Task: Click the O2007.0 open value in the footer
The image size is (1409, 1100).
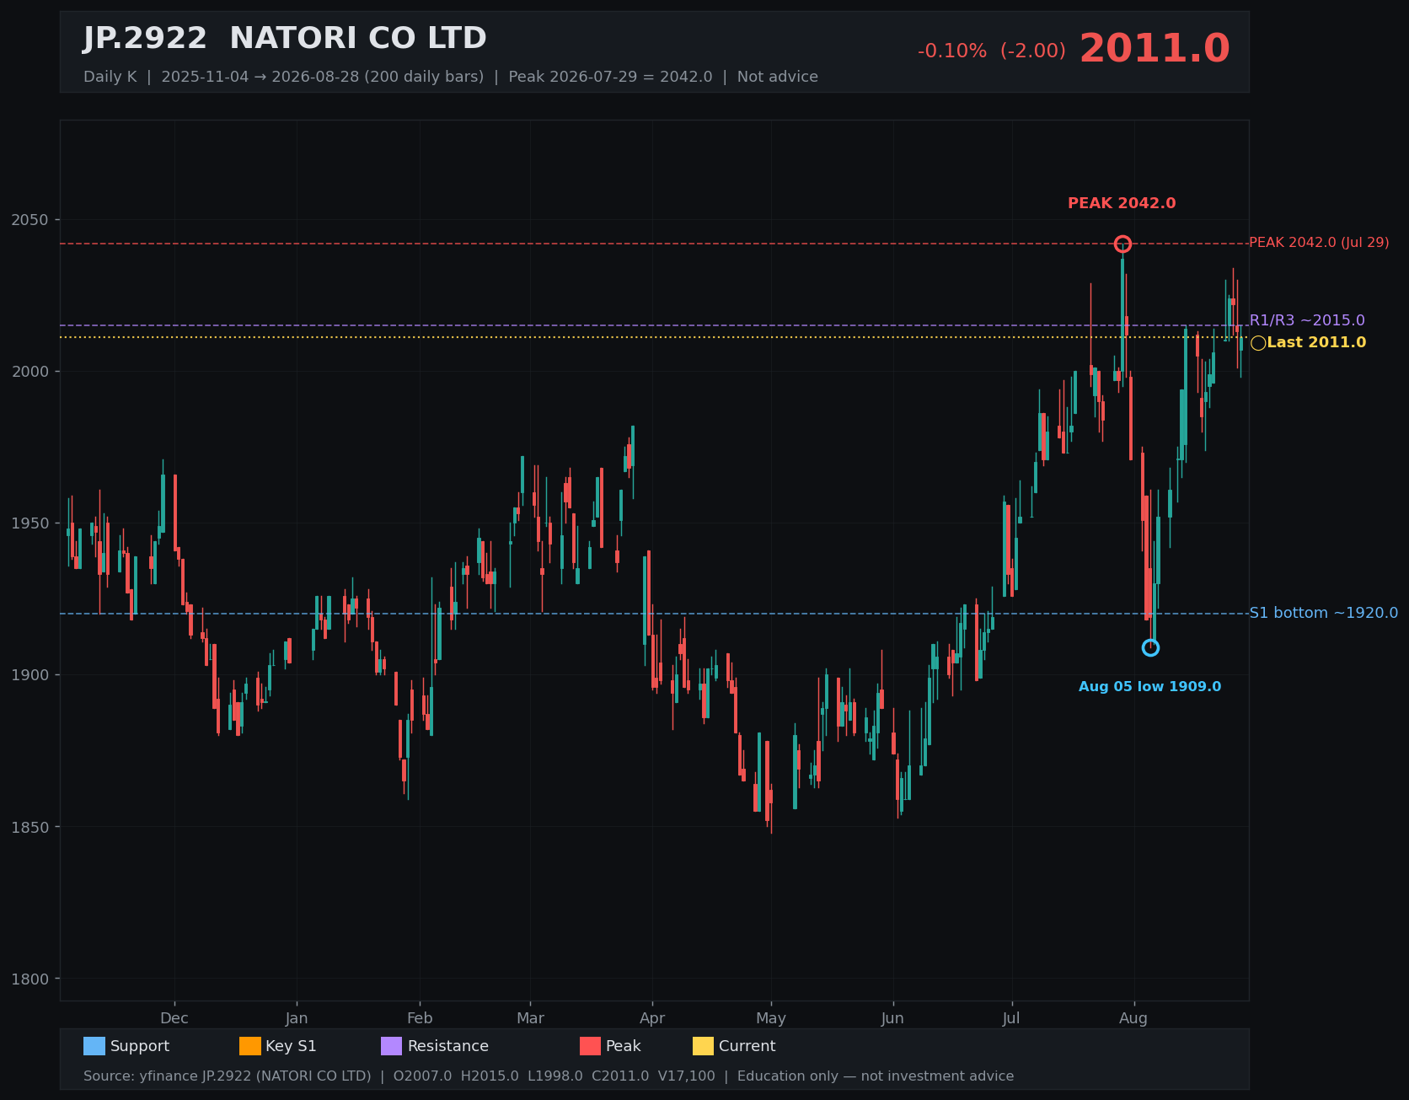Action: (422, 1076)
